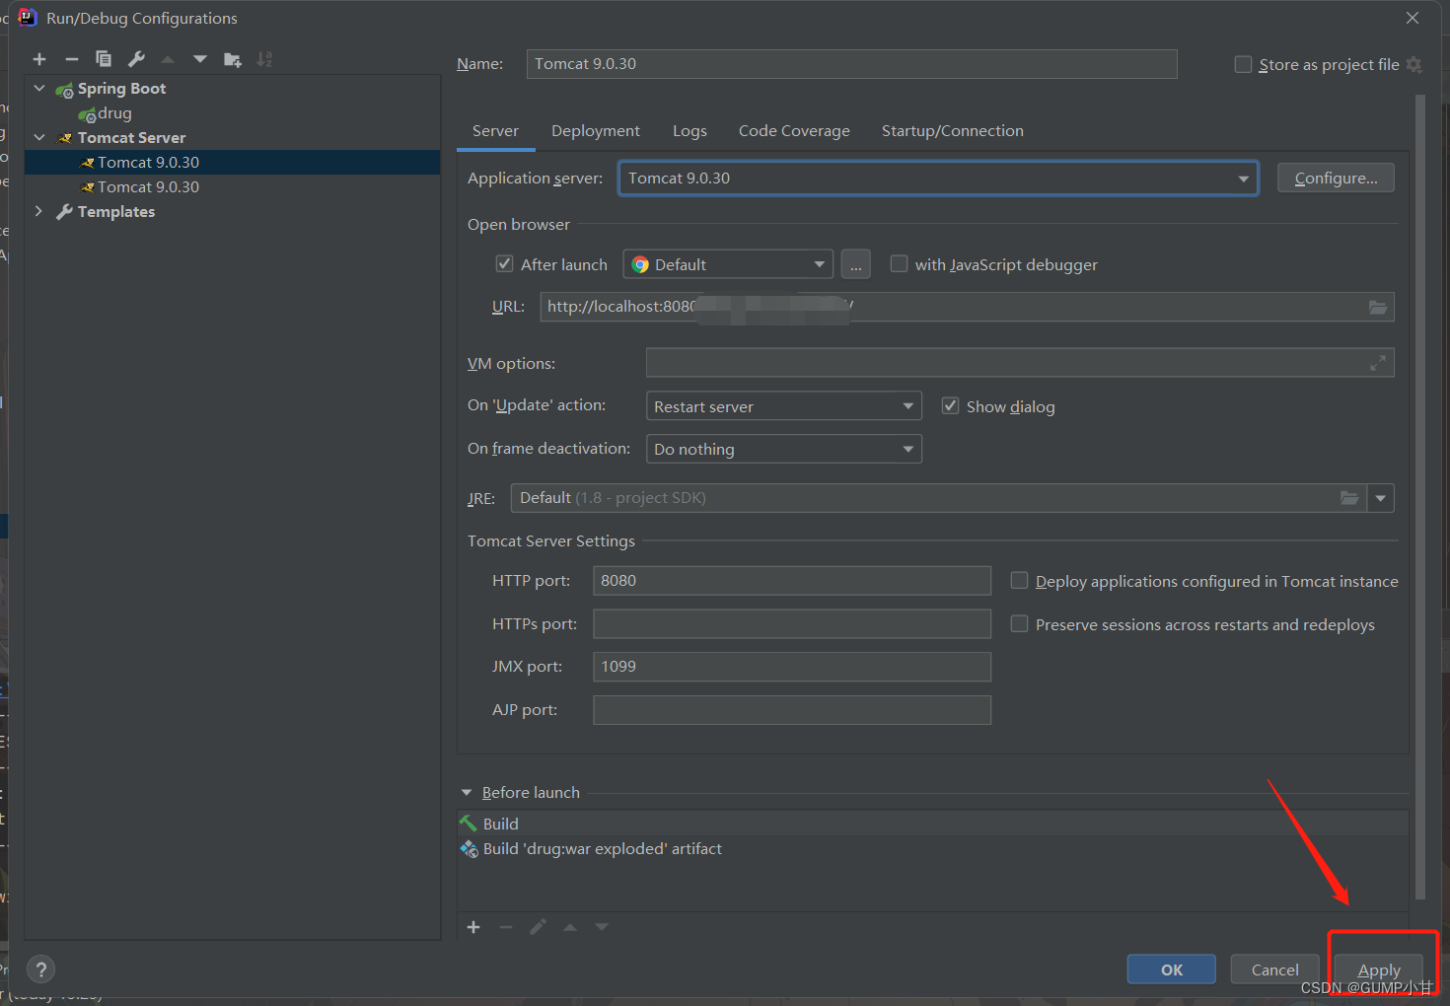This screenshot has height=1006, width=1450.
Task: Click the JMX port field
Action: tap(792, 667)
